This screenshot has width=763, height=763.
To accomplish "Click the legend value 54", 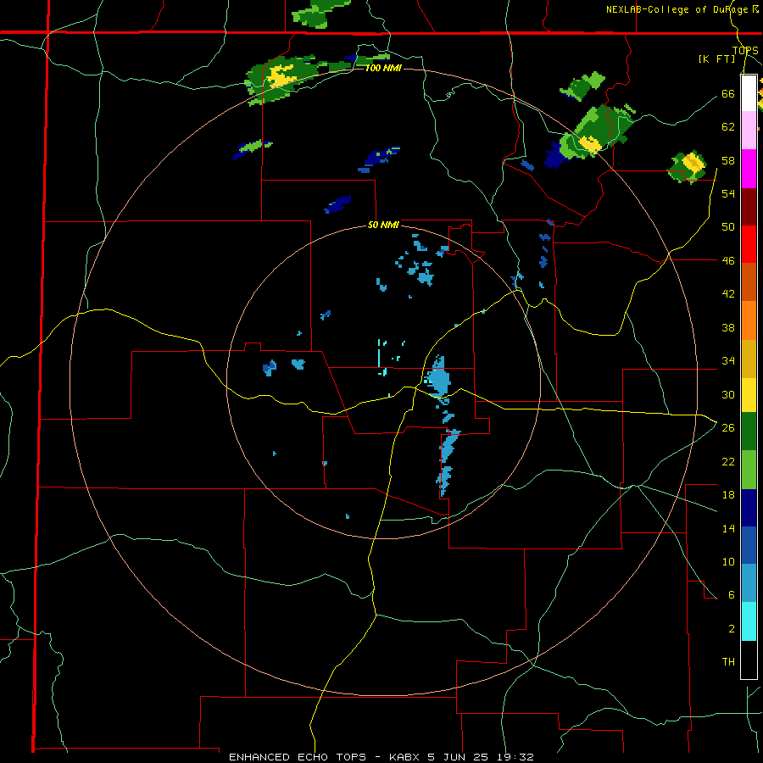I will (x=728, y=193).
